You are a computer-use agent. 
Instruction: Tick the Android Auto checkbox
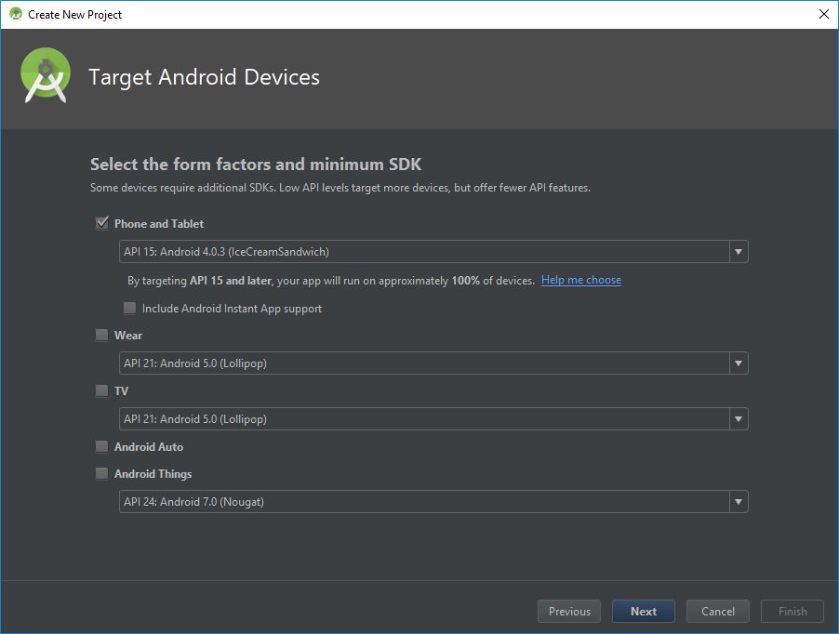(102, 446)
